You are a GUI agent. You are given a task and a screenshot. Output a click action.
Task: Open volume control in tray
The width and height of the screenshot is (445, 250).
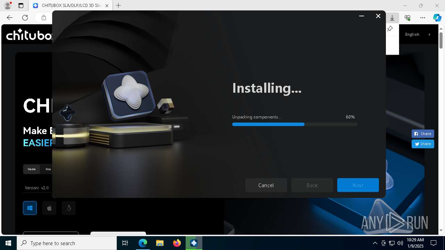tap(400, 243)
